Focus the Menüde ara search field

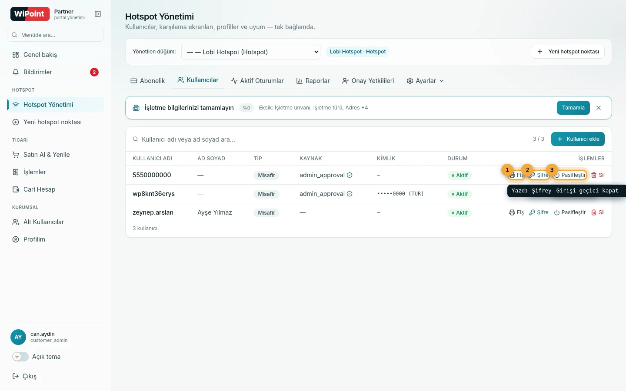click(55, 35)
